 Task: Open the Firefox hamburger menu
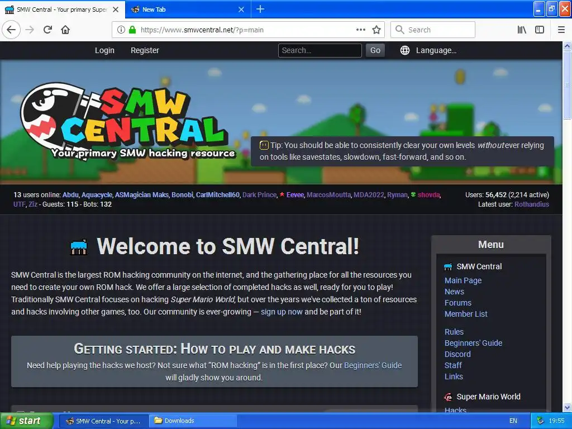point(561,30)
